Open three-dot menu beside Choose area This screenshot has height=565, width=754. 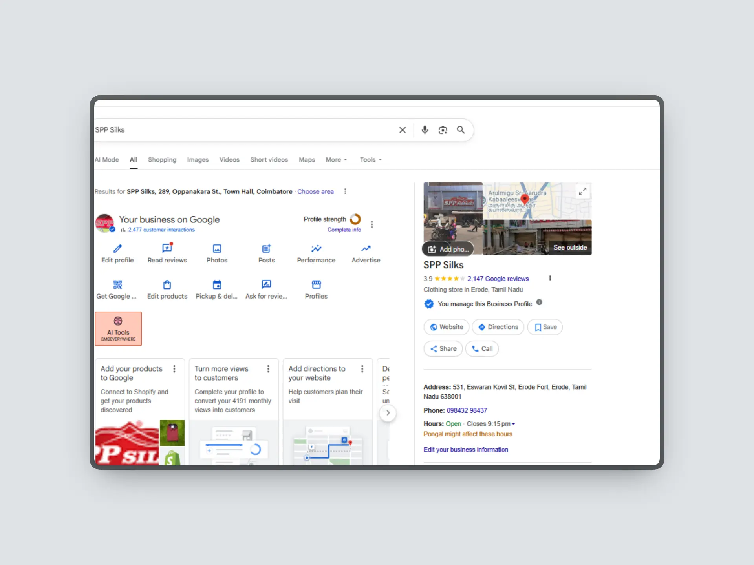(x=345, y=191)
